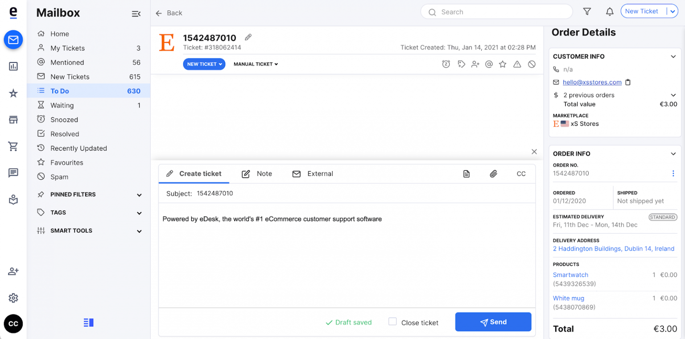Screen dimensions: 685x339
Task: Expand the Customer Info section
Action: point(673,56)
